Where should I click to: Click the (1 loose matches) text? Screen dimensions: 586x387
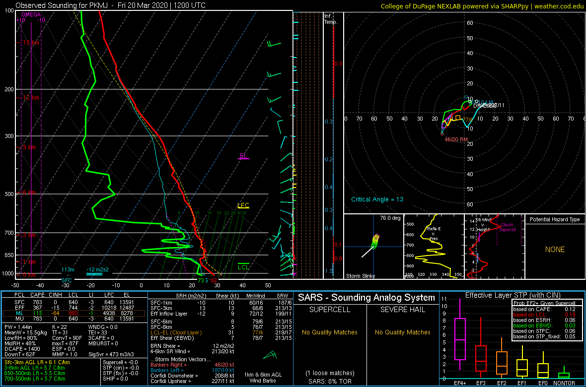pos(329,373)
